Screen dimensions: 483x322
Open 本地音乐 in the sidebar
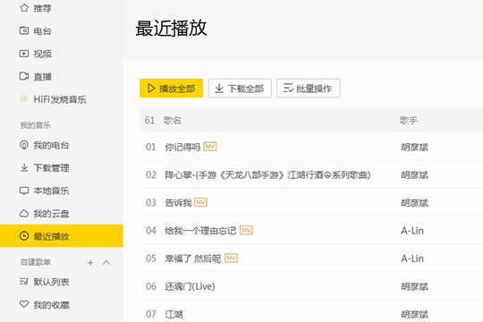(51, 191)
